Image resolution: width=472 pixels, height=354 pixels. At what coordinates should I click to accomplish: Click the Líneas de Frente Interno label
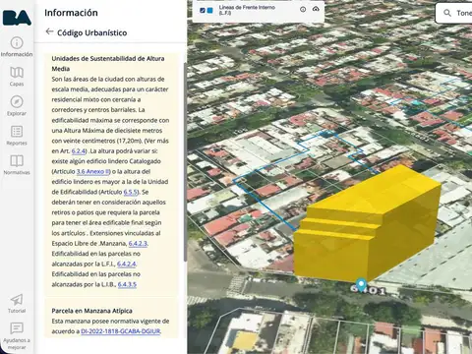coord(247,10)
